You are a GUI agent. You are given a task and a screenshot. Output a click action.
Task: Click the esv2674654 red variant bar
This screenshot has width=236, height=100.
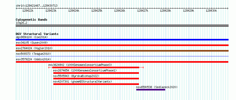pos(96,73)
